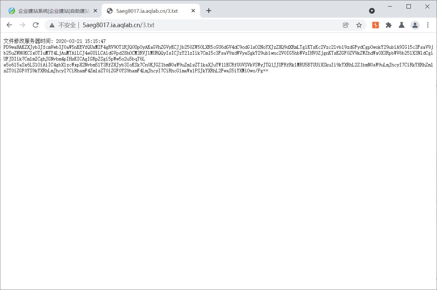Click the globe favicon on the 3.txt tab
This screenshot has height=290, width=437.
pos(110,11)
